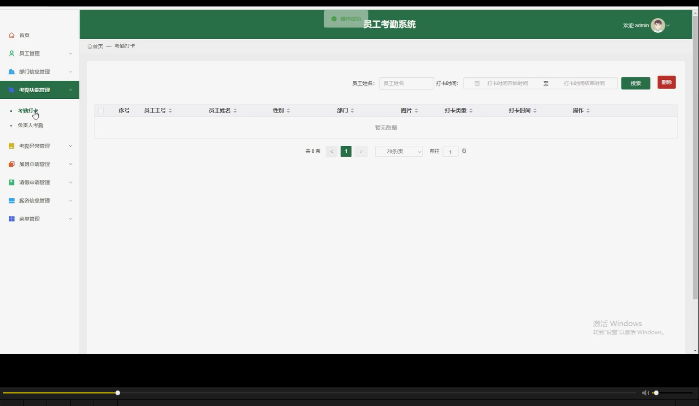Expand the 请假申请管理 menu chevron
Screen dimensions: 699x406
(x=71, y=182)
